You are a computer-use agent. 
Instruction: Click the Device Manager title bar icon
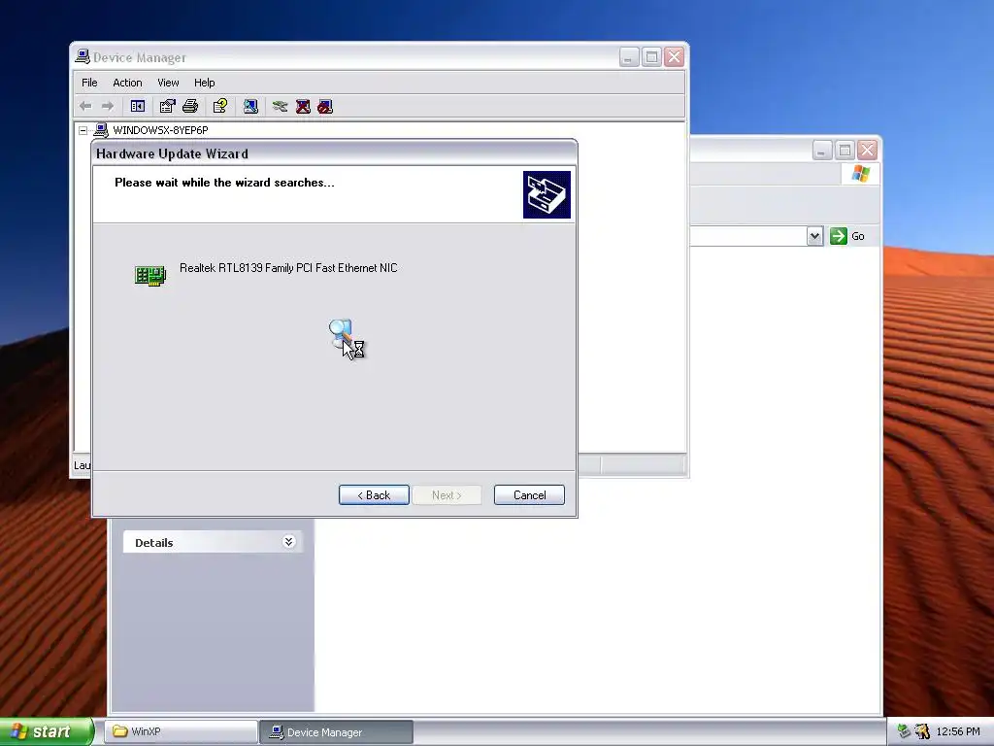pyautogui.click(x=83, y=56)
